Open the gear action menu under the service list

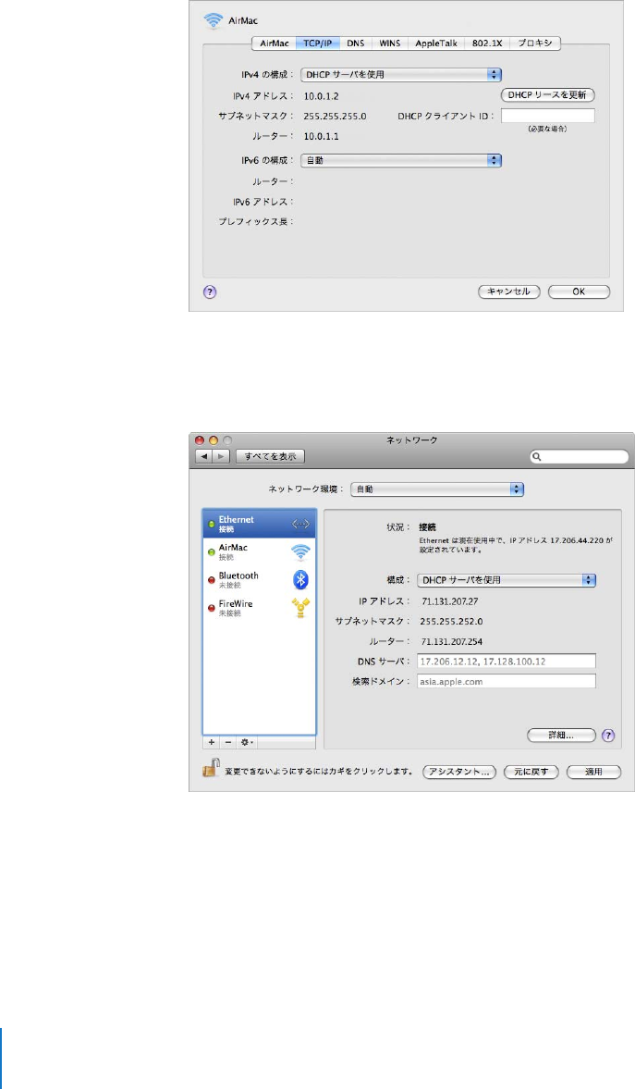pos(247,742)
